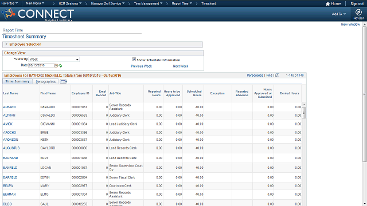Image resolution: width=367 pixels, height=206 pixels.
Task: Open the Main Menu dropdown
Action: coord(35,3)
